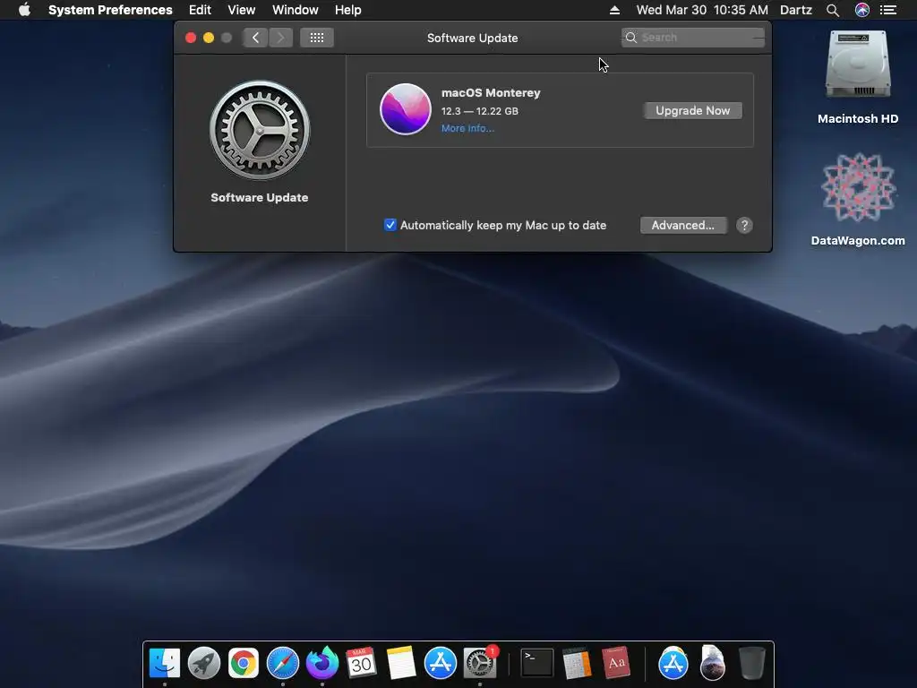Launch Safari from the Dock
The width and height of the screenshot is (917, 688).
[283, 663]
